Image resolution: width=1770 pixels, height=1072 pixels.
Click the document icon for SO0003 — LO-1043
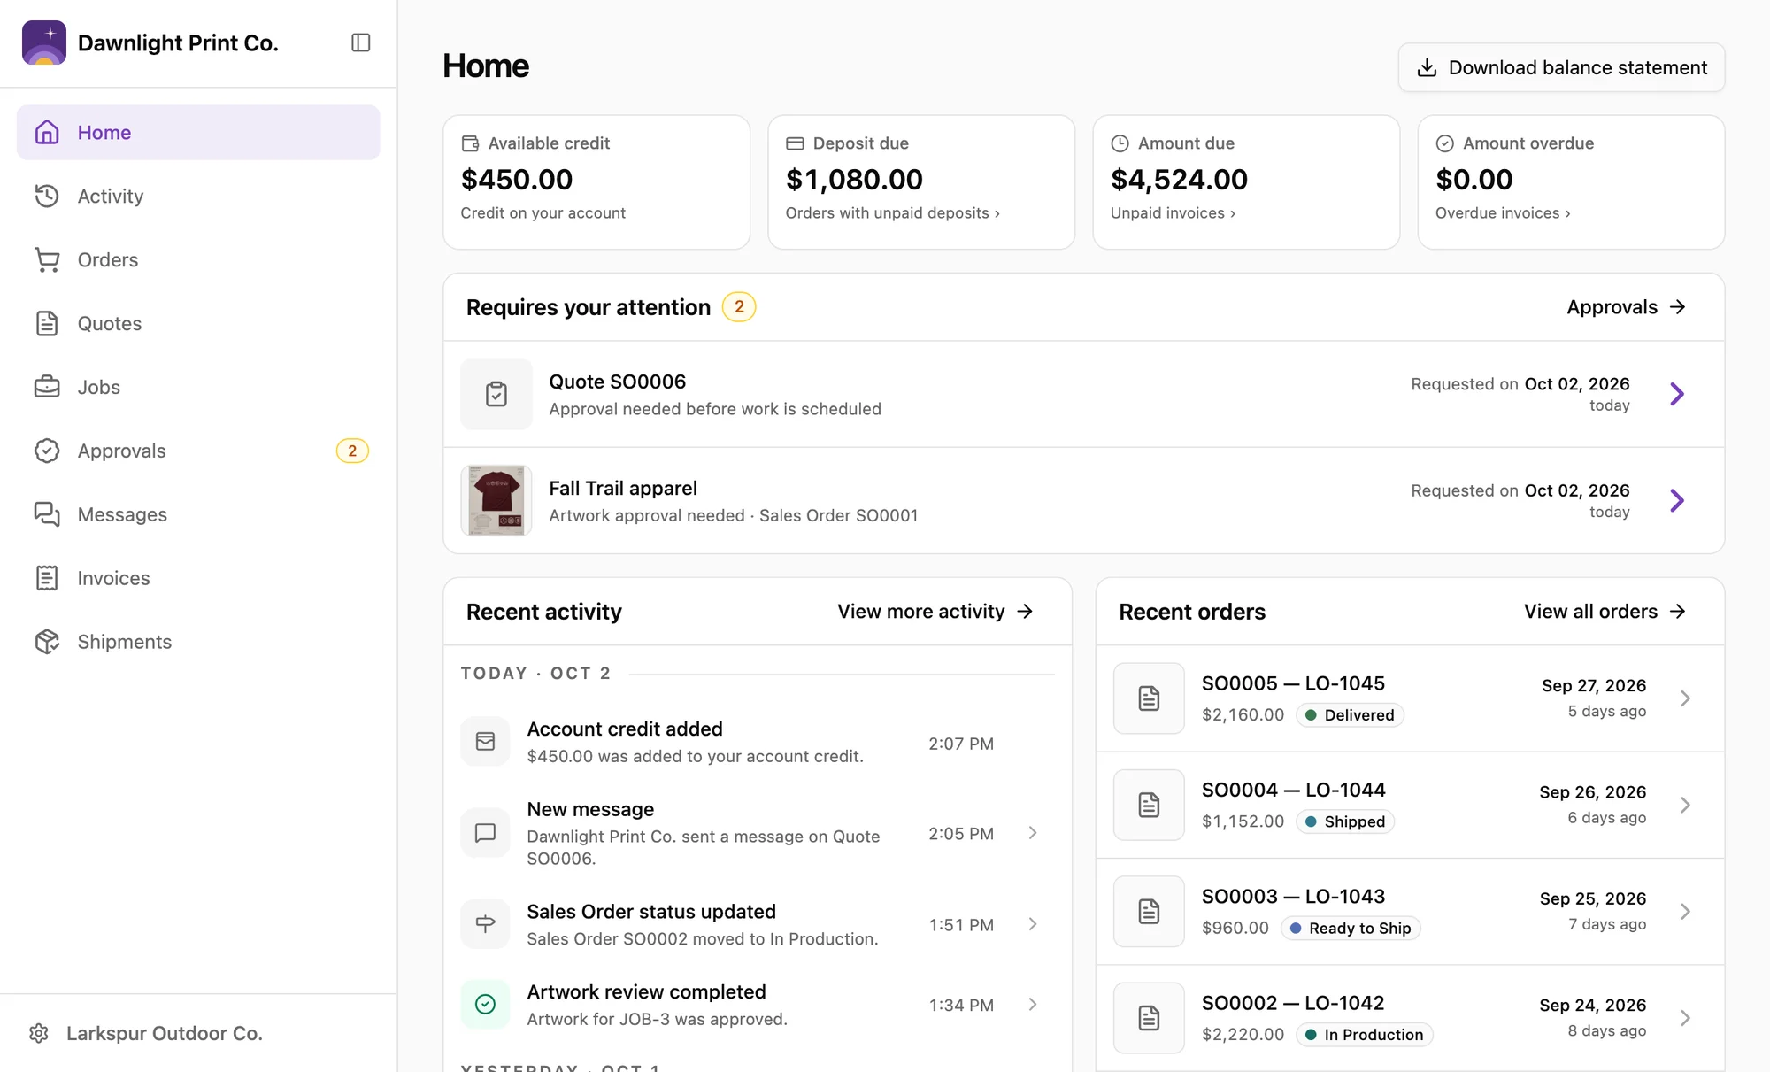coord(1149,912)
